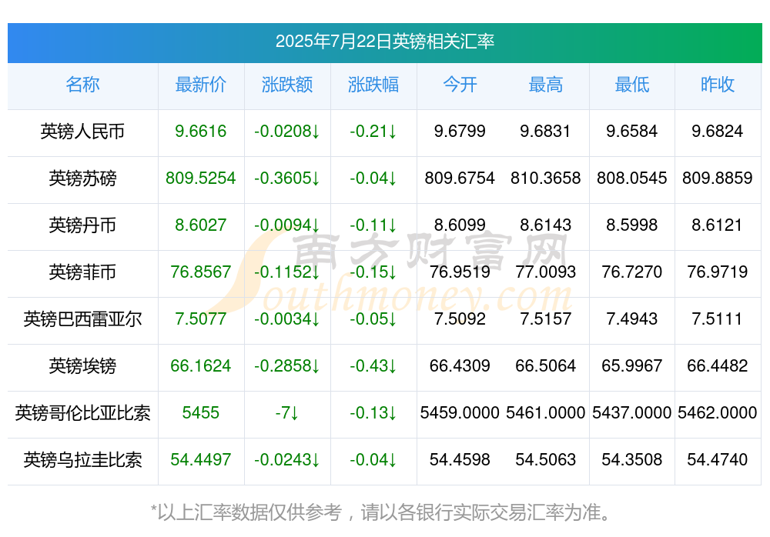Click low value 7.4943
The height and width of the screenshot is (537, 770).
pyautogui.click(x=632, y=319)
